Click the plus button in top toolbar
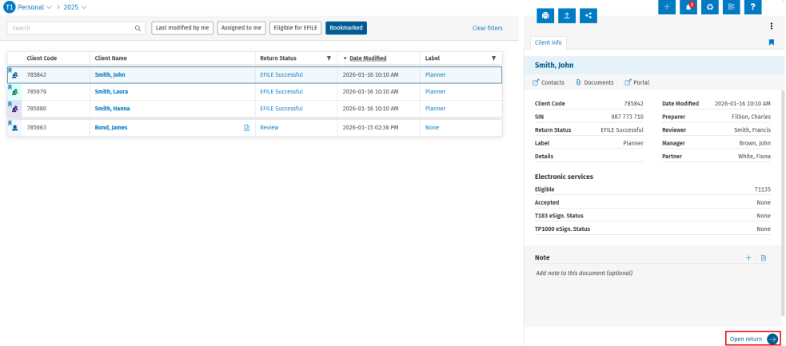Viewport: 786px width, 346px height. click(x=668, y=6)
